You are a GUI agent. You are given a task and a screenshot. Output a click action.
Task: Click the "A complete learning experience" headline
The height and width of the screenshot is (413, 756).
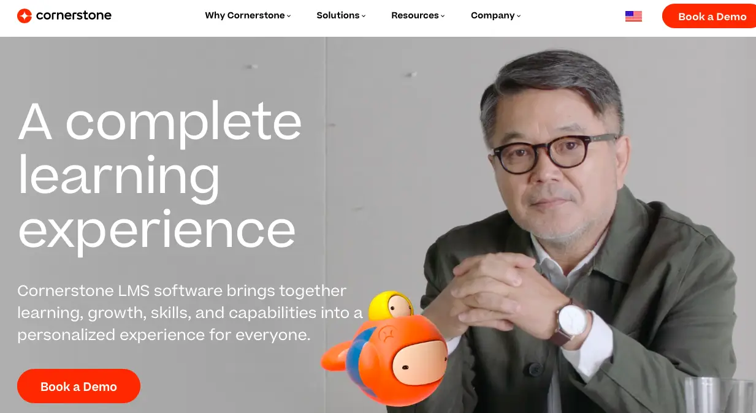coord(160,176)
